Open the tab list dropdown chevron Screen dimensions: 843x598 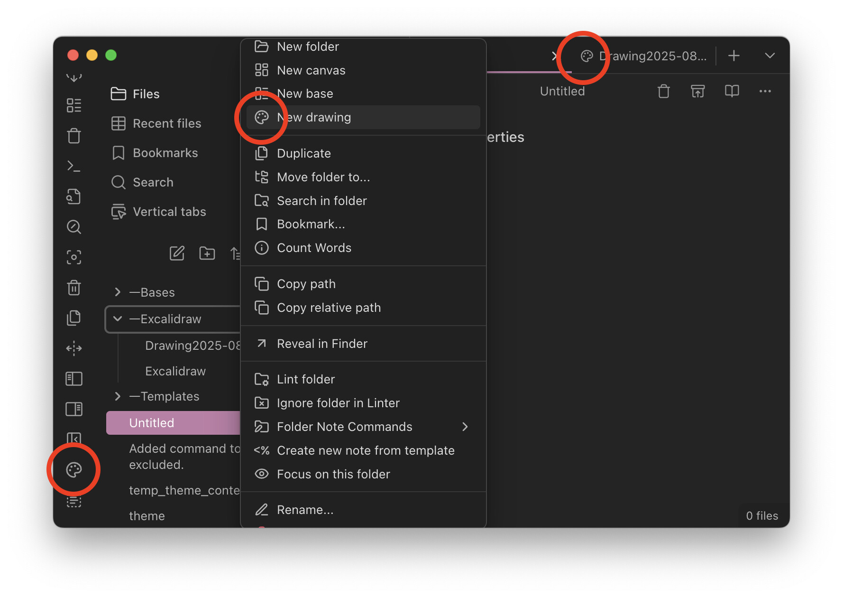click(770, 56)
